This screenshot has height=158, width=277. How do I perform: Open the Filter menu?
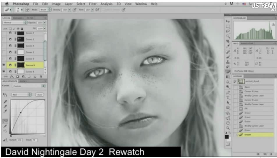[x=93, y=4]
